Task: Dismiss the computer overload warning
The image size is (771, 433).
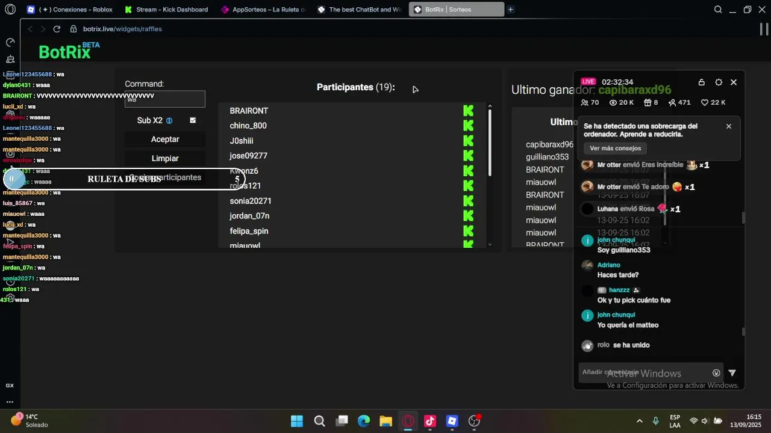Action: [729, 126]
